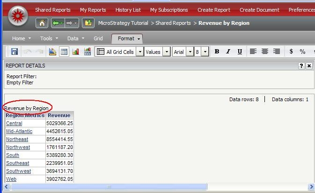The image size is (315, 193).
Task: Click the horizontal scrollbar at the bottom
Action: click(x=109, y=187)
